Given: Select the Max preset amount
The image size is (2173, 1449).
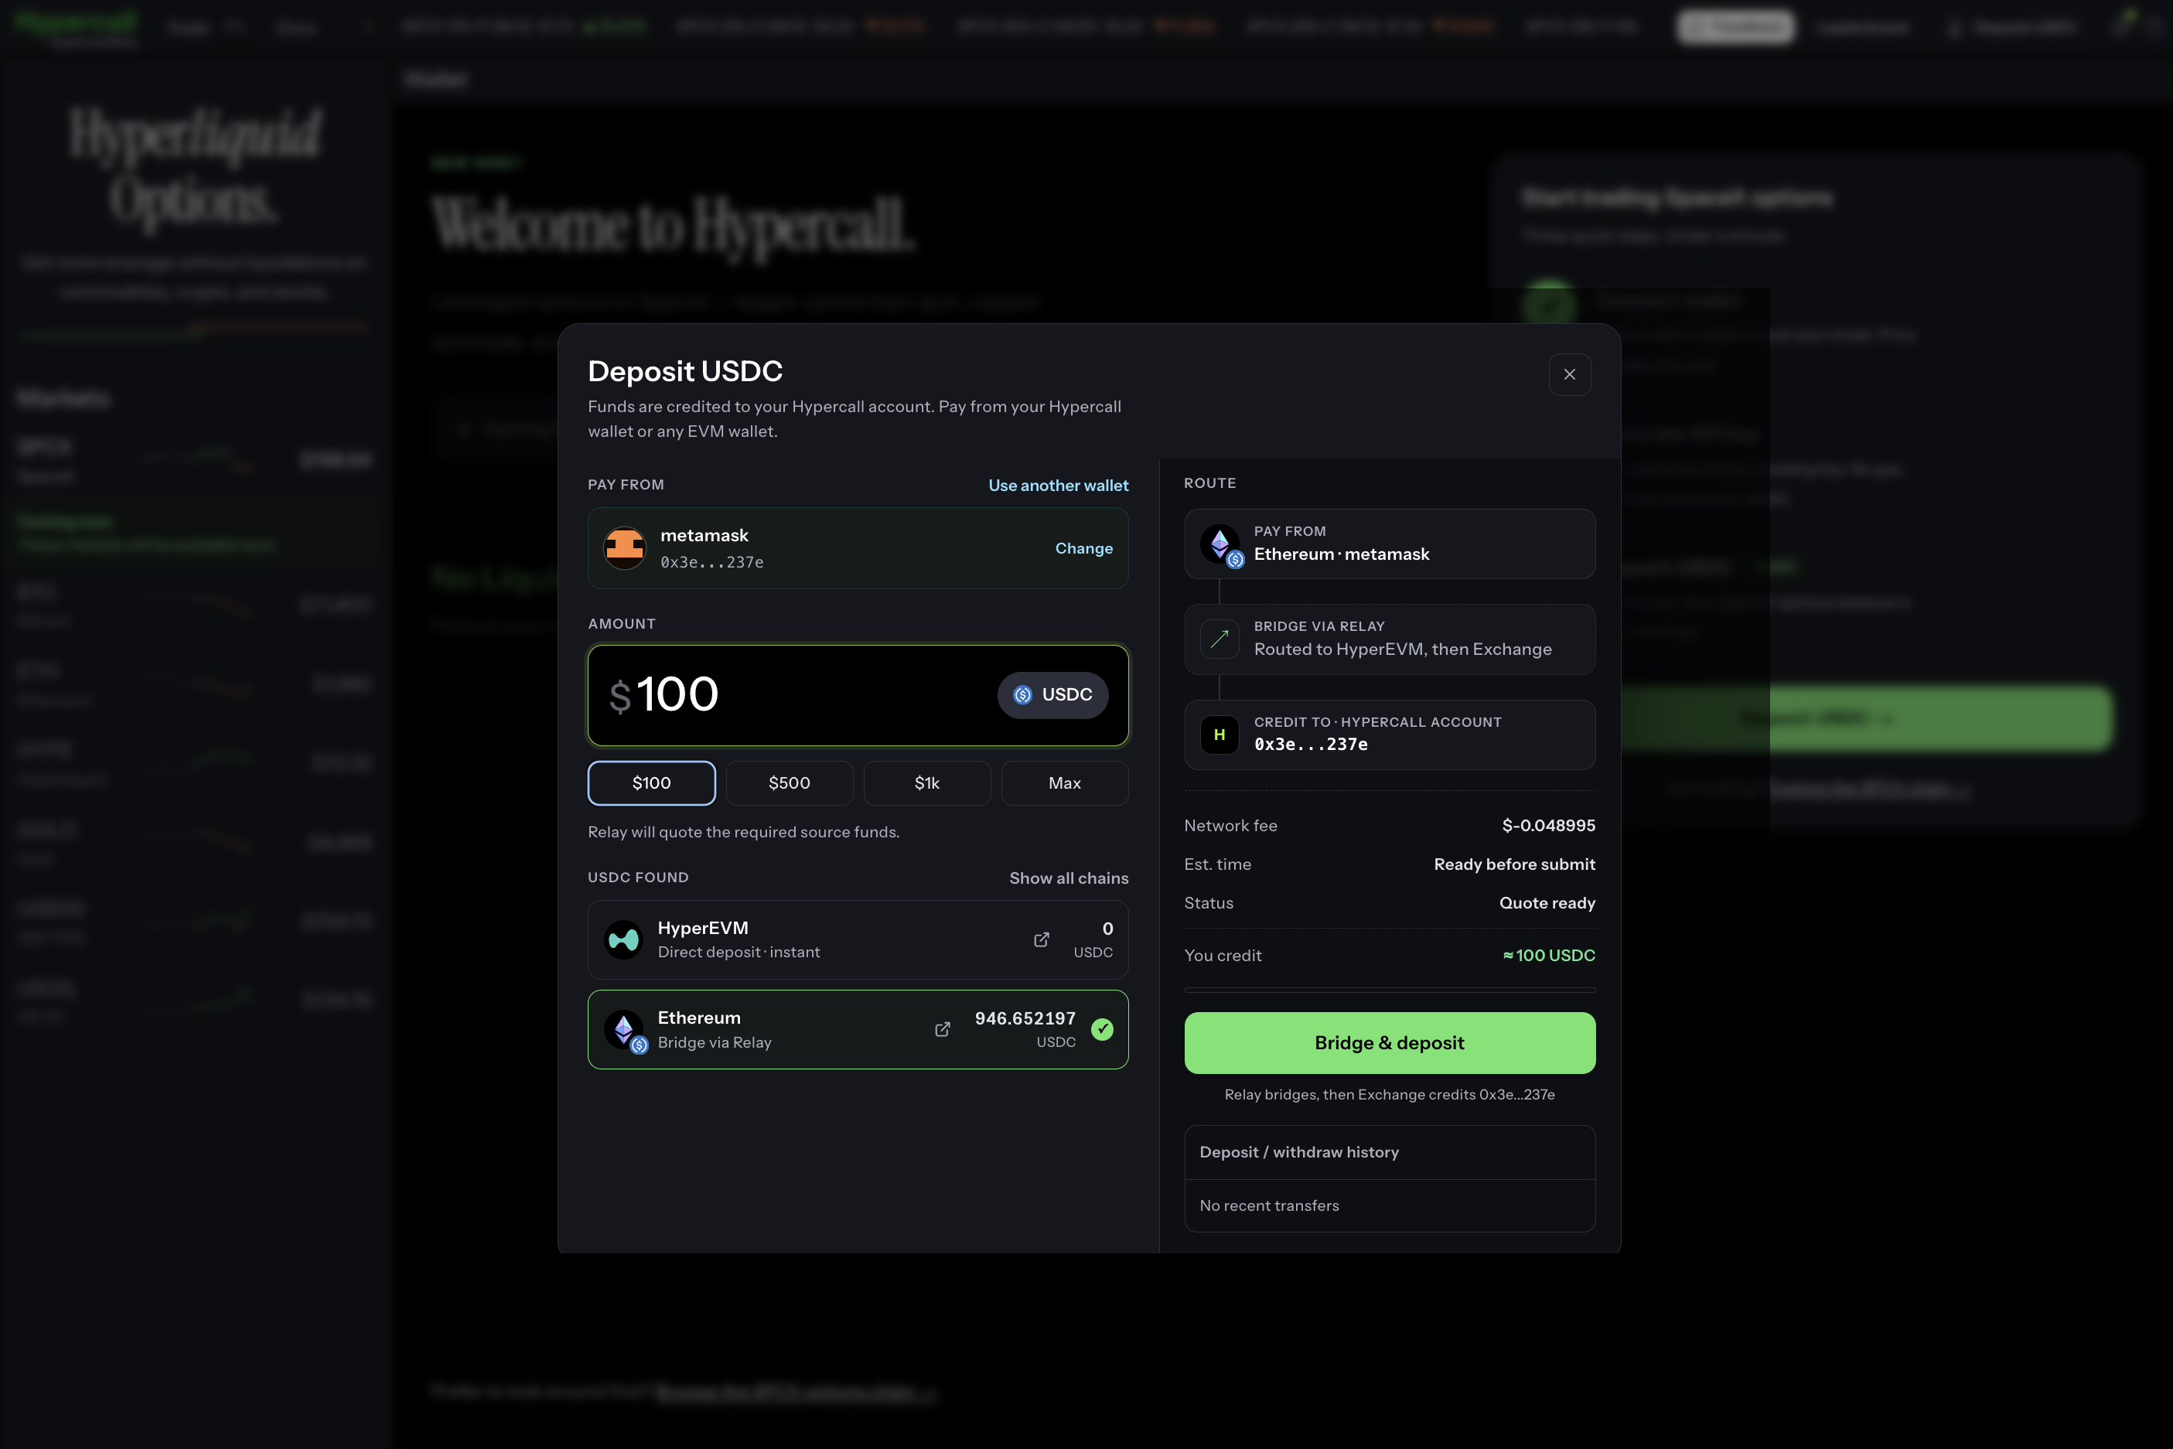Looking at the screenshot, I should 1065,783.
